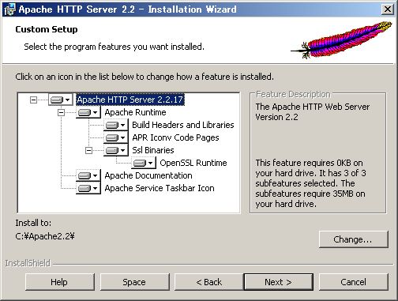Open install-state dropdown for Apache Runtime

[x=88, y=112]
